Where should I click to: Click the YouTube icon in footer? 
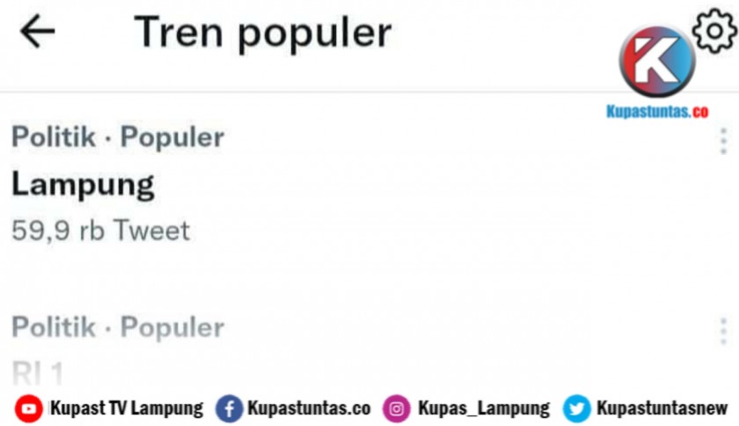pyautogui.click(x=29, y=408)
